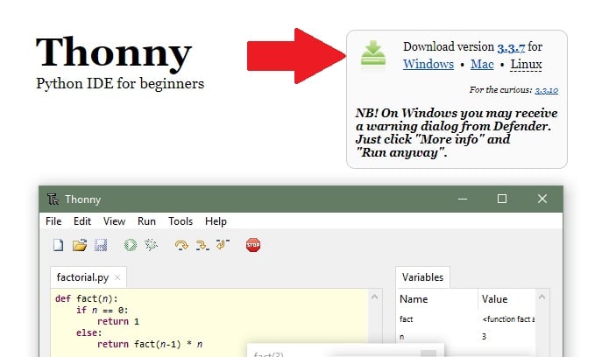This screenshot has width=602, height=357.
Task: Click the 'def fact(n):' code line
Action: [x=87, y=298]
